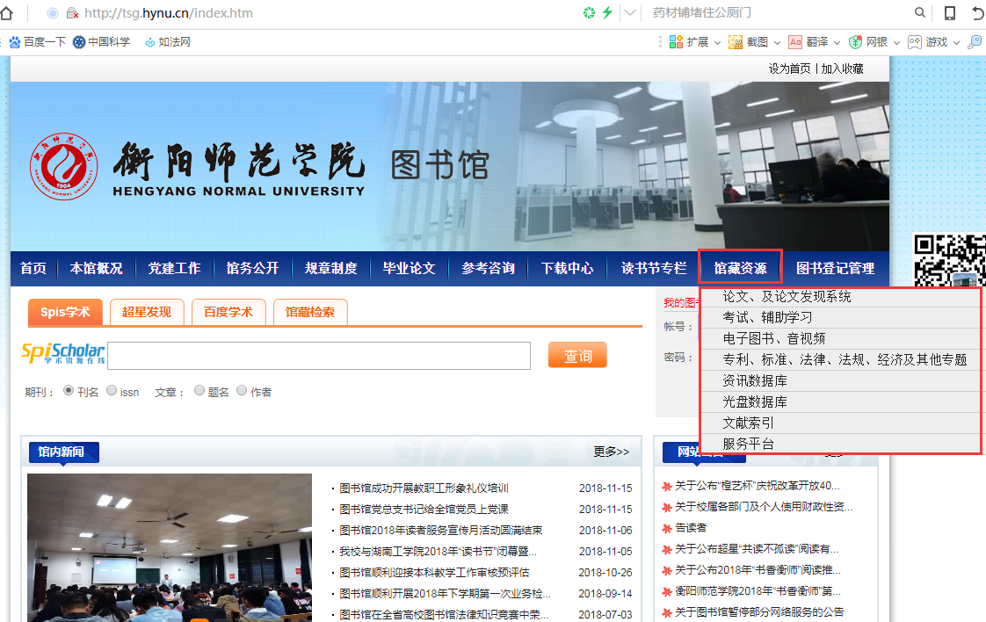Select the issn radio button
The width and height of the screenshot is (986, 622).
(112, 391)
